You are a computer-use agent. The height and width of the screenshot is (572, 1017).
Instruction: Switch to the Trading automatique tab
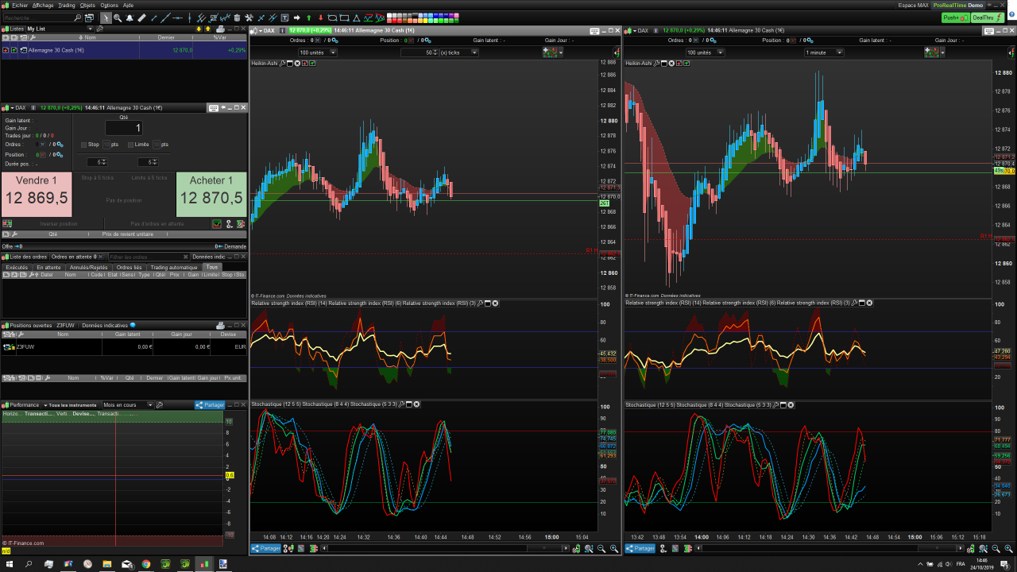pyautogui.click(x=175, y=268)
